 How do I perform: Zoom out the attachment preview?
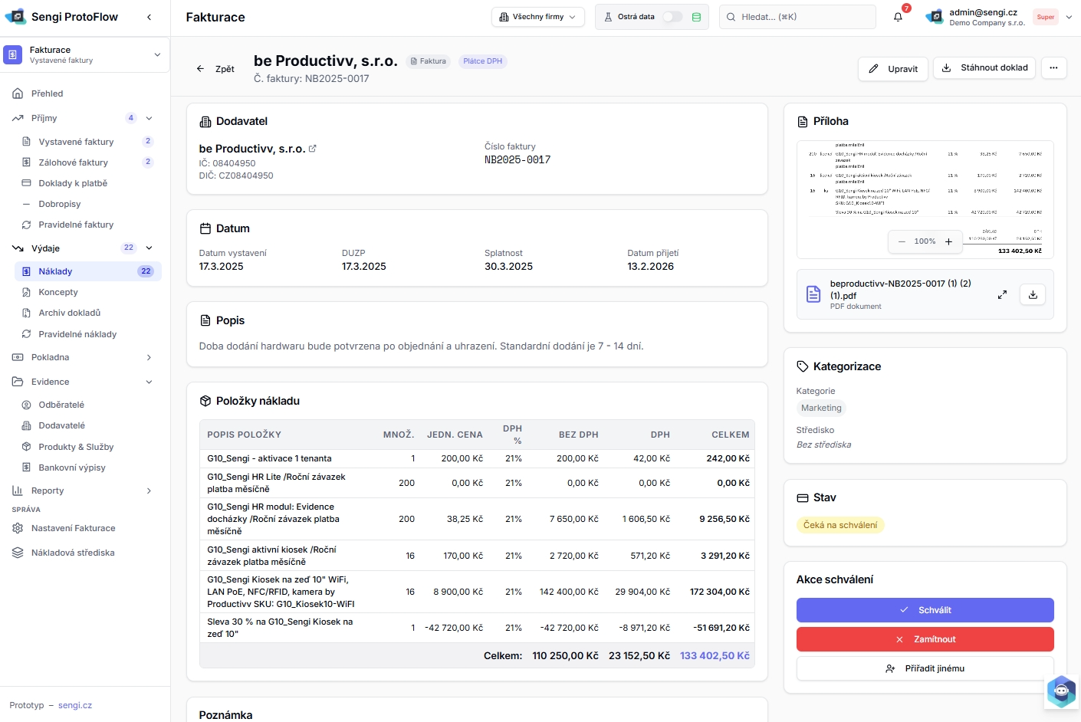coord(902,241)
